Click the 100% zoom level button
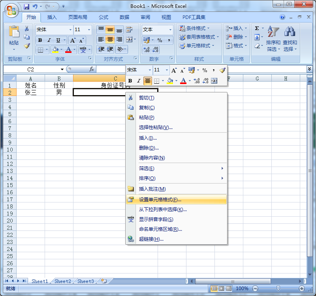316x296 pixels. click(242, 289)
